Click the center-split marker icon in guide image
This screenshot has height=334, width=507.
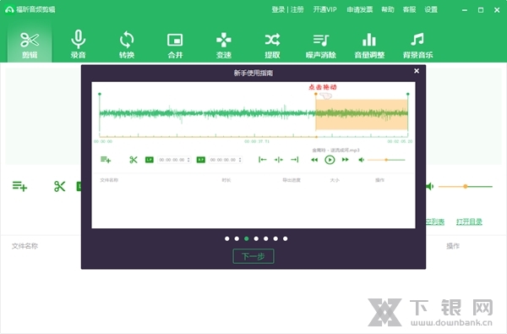[278, 160]
